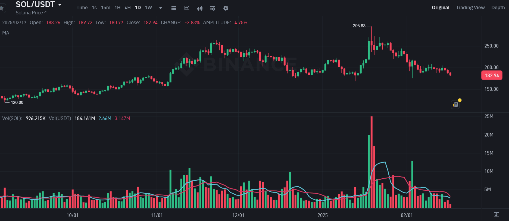Expand more time intervals dropdown arrow

161,8
